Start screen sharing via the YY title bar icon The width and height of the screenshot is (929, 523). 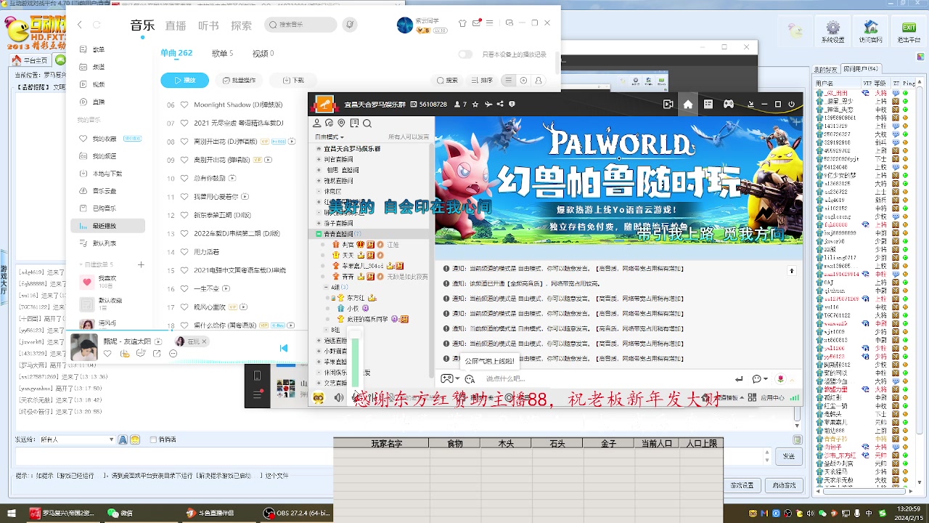[668, 104]
